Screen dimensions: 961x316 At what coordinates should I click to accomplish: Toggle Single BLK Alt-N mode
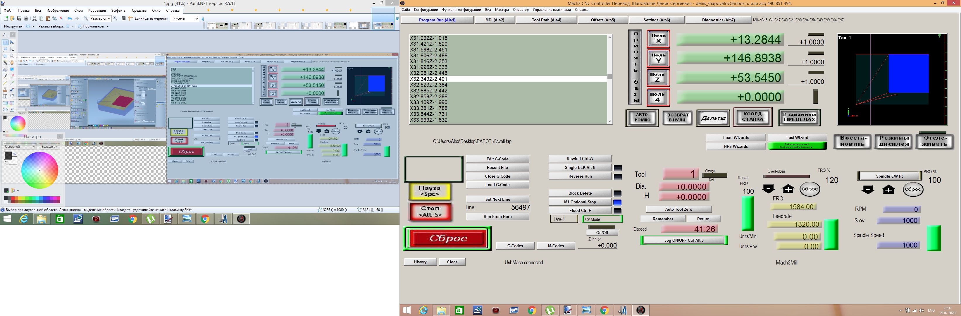click(x=580, y=168)
